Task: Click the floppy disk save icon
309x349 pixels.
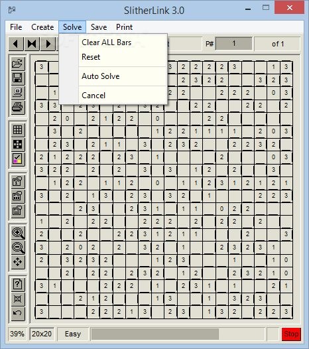Action: tap(18, 78)
